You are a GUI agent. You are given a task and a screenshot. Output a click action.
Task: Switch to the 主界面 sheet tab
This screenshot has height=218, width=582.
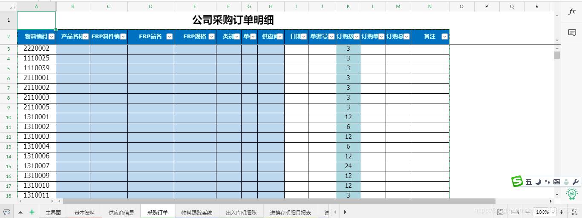point(53,212)
